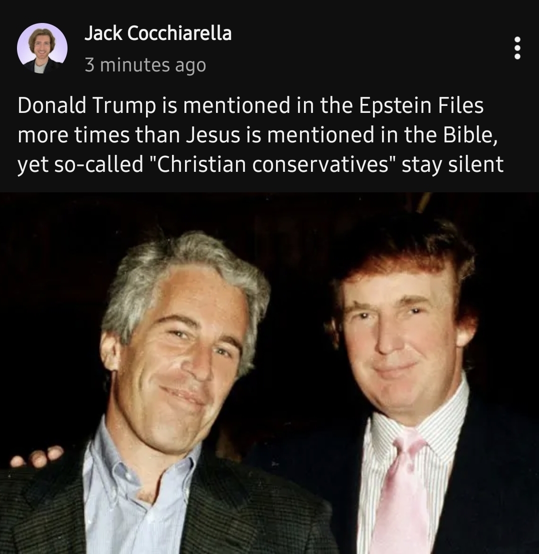Open the attached photo of two men
The height and width of the screenshot is (554, 539).
(269, 373)
